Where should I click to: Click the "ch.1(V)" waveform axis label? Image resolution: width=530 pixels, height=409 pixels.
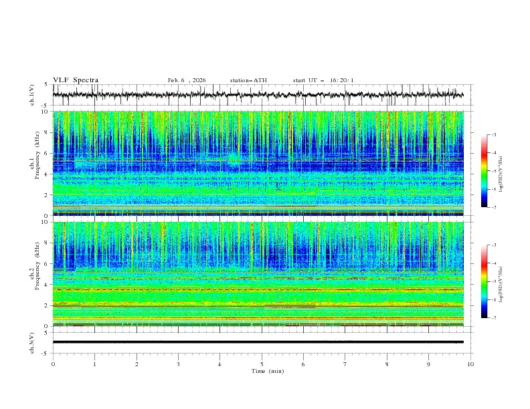pyautogui.click(x=32, y=95)
